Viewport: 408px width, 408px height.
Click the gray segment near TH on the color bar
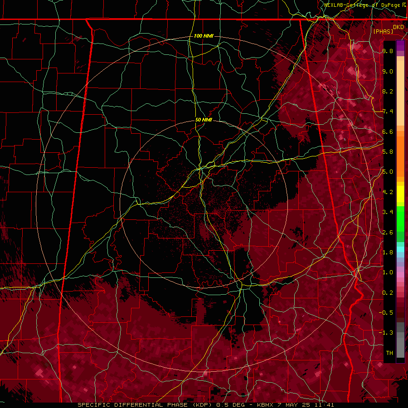click(400, 347)
